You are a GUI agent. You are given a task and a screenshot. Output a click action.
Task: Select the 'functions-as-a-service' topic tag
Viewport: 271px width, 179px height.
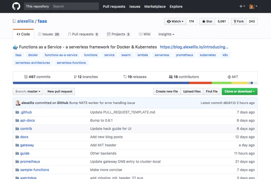61,55
